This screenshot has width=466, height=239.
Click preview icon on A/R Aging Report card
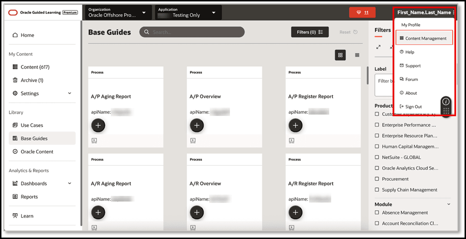[94, 228]
